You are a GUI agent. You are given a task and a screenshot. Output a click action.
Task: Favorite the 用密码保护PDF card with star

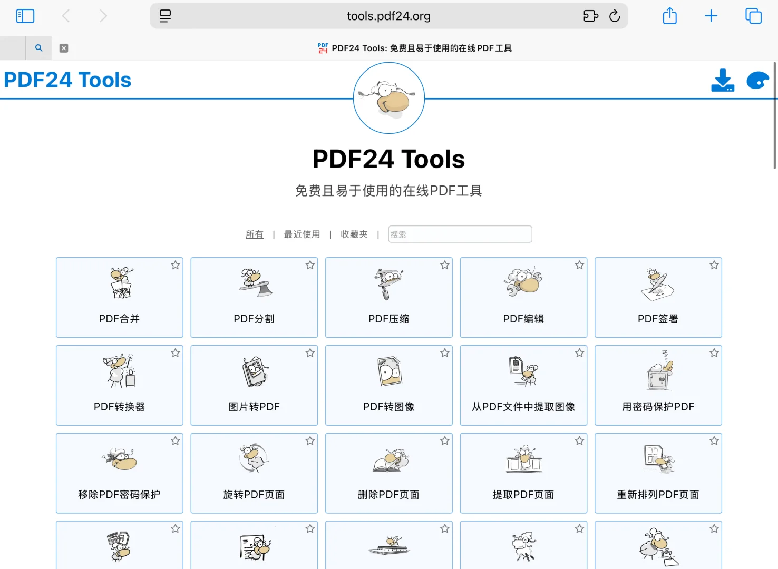click(714, 353)
